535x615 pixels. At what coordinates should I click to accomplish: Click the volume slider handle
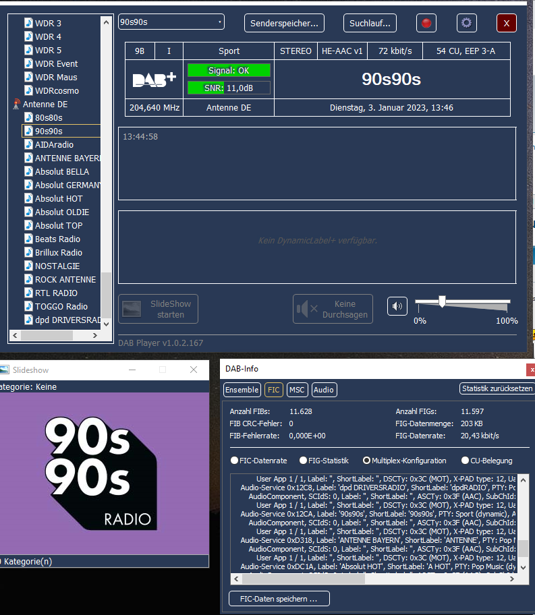click(442, 301)
